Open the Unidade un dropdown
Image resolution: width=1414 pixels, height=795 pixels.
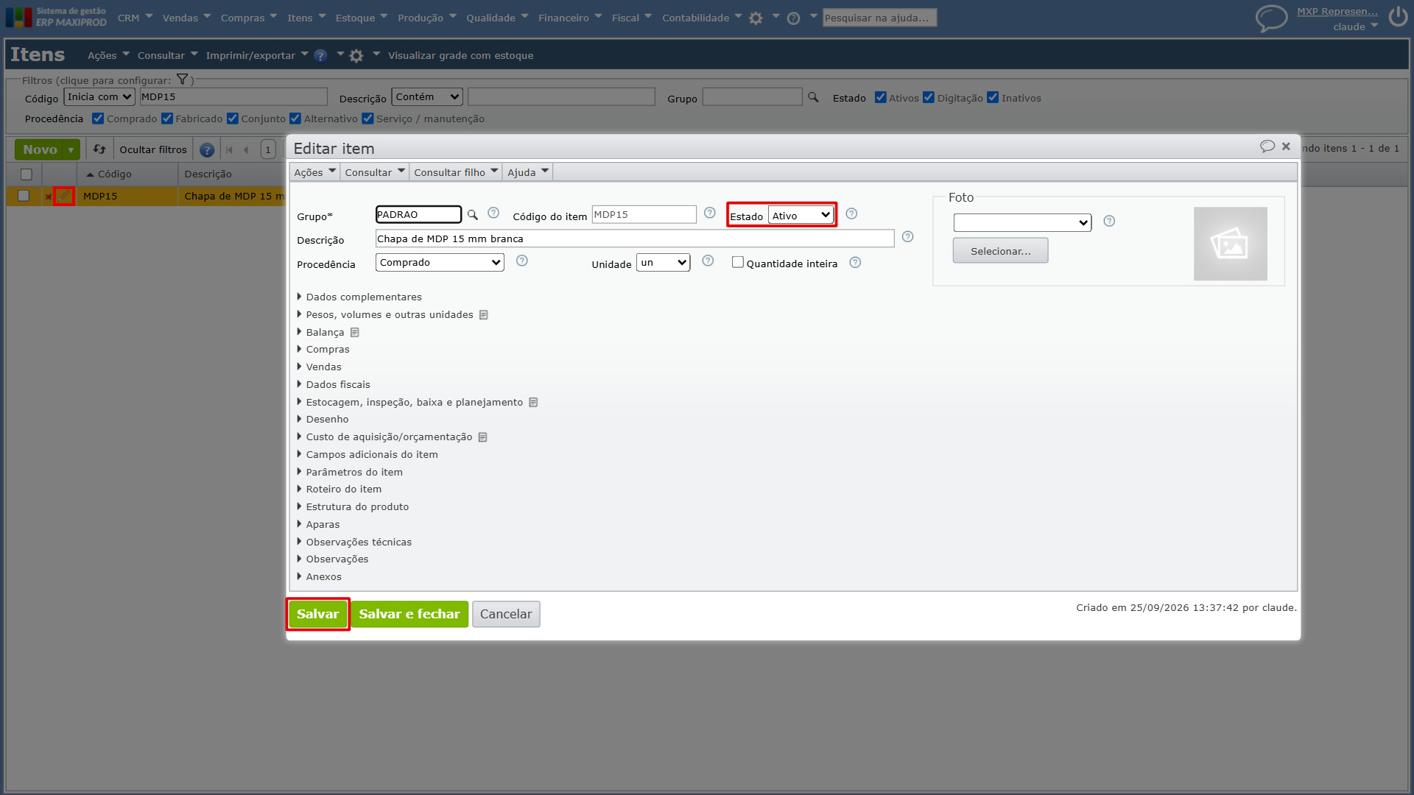pos(663,262)
